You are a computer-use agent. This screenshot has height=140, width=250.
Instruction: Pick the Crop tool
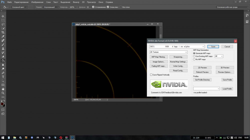[x=3, y=32]
